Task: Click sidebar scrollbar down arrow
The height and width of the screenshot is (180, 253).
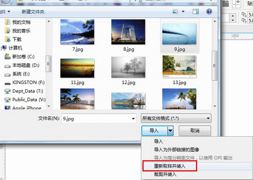Action: [49, 106]
